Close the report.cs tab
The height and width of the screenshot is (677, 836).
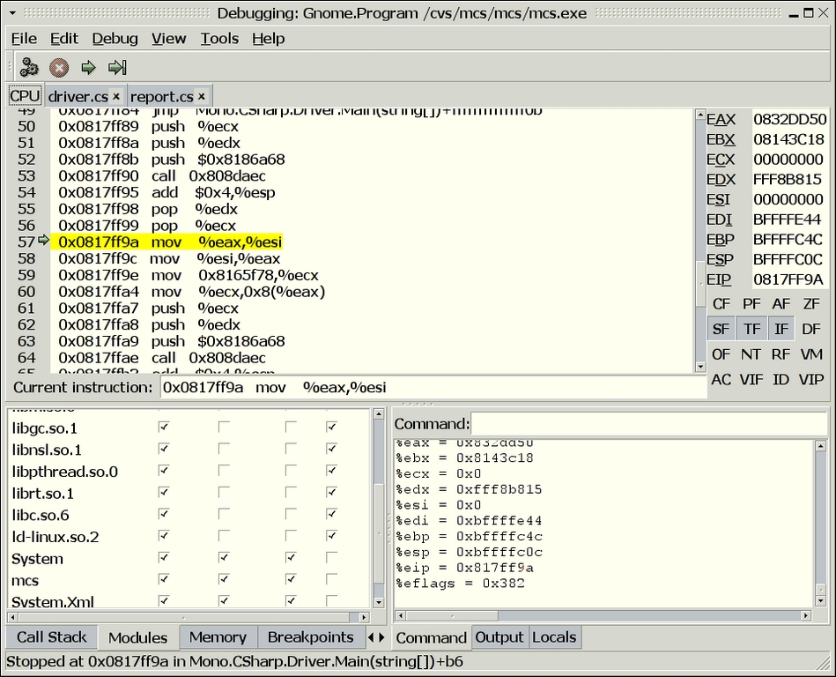pyautogui.click(x=202, y=96)
